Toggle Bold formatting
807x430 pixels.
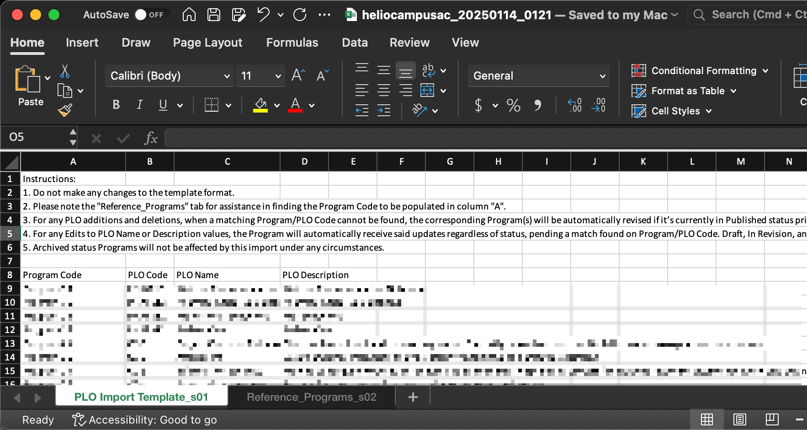point(116,105)
